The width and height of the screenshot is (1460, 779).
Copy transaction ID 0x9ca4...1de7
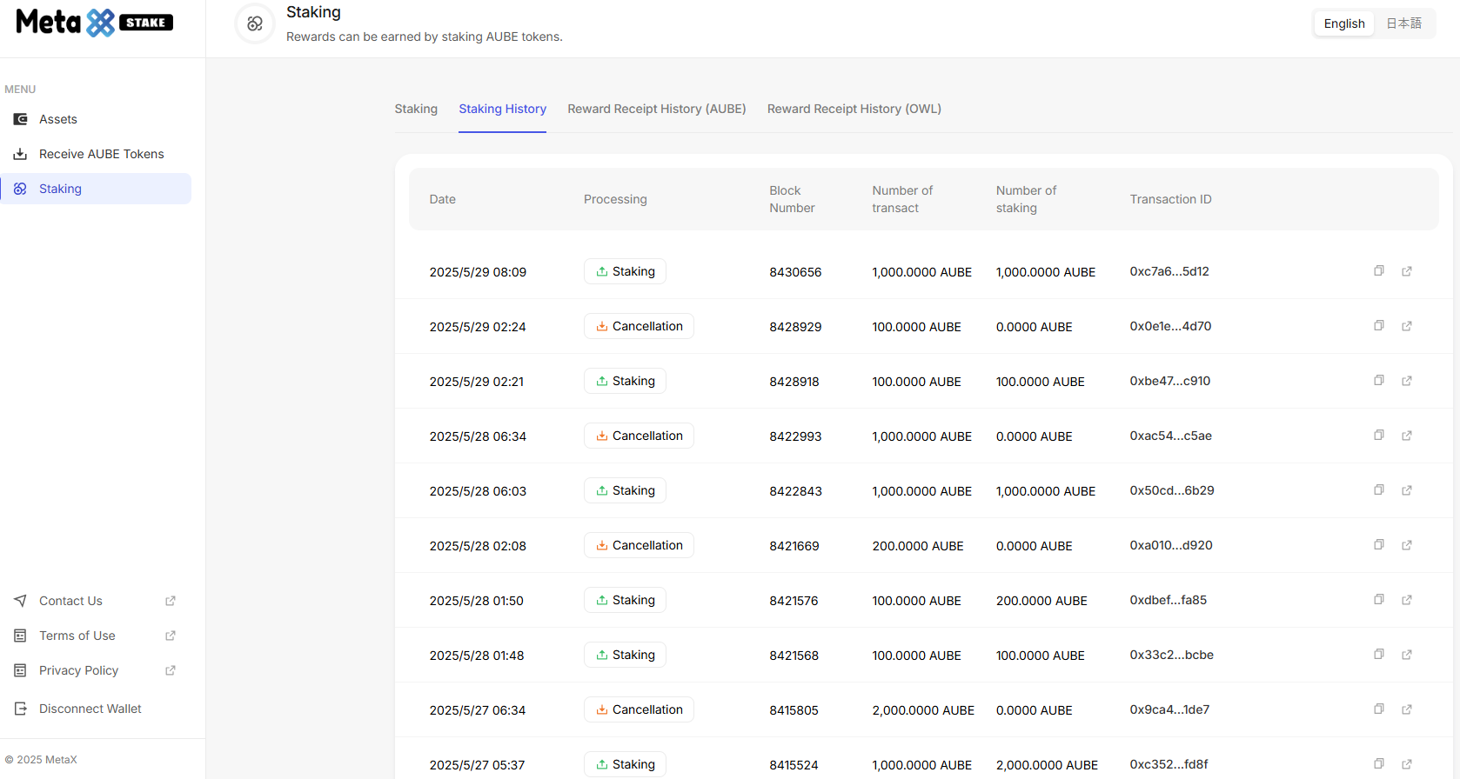point(1378,709)
